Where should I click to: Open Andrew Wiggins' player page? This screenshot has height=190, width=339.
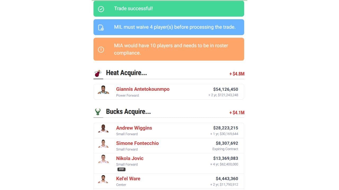coord(134,128)
